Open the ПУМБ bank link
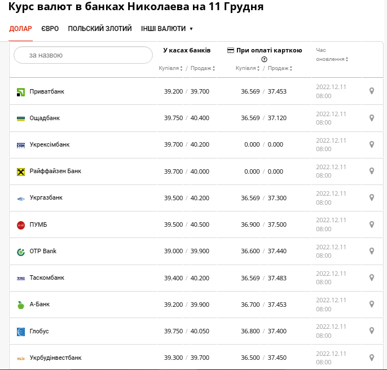Viewport: 387px width, 370px height. point(38,224)
